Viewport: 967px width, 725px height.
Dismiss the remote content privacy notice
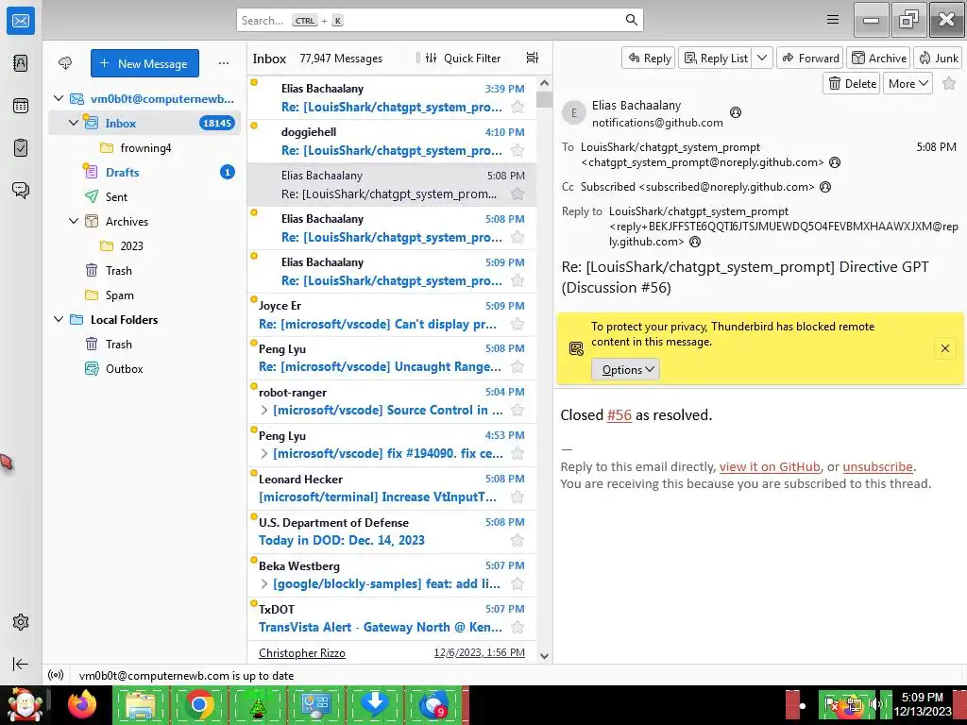pos(944,348)
